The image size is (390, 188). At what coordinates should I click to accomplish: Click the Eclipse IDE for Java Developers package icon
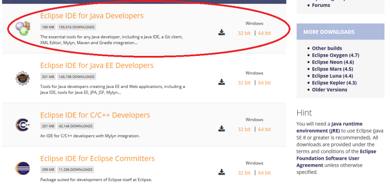coord(22,29)
